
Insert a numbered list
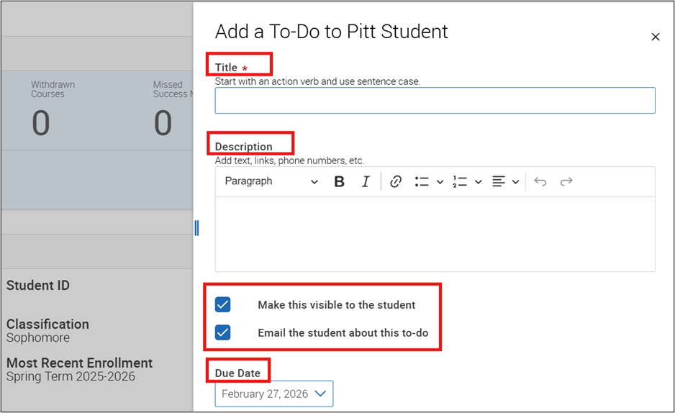460,181
